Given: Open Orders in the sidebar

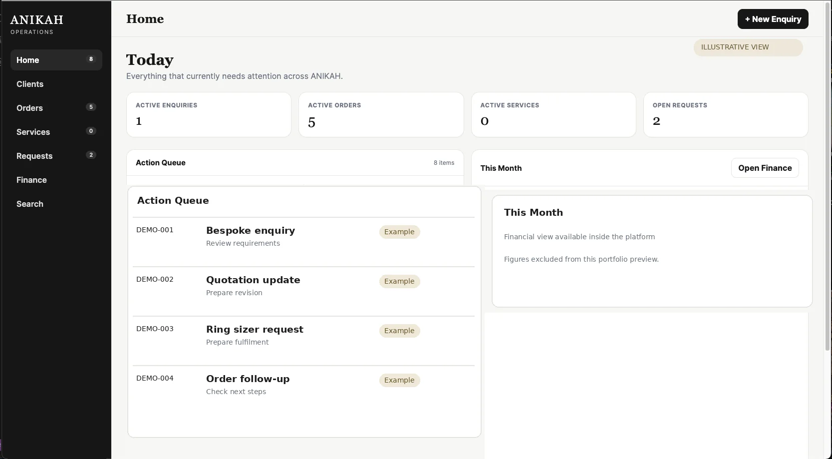Looking at the screenshot, I should pyautogui.click(x=56, y=108).
